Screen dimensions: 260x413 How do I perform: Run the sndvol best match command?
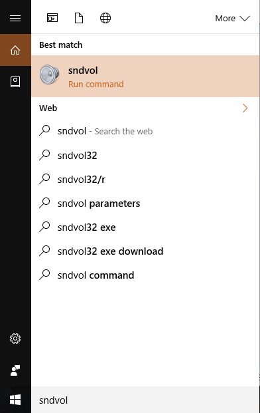145,76
